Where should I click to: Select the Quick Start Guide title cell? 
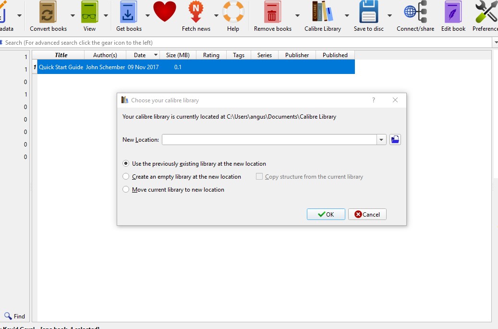(x=61, y=67)
